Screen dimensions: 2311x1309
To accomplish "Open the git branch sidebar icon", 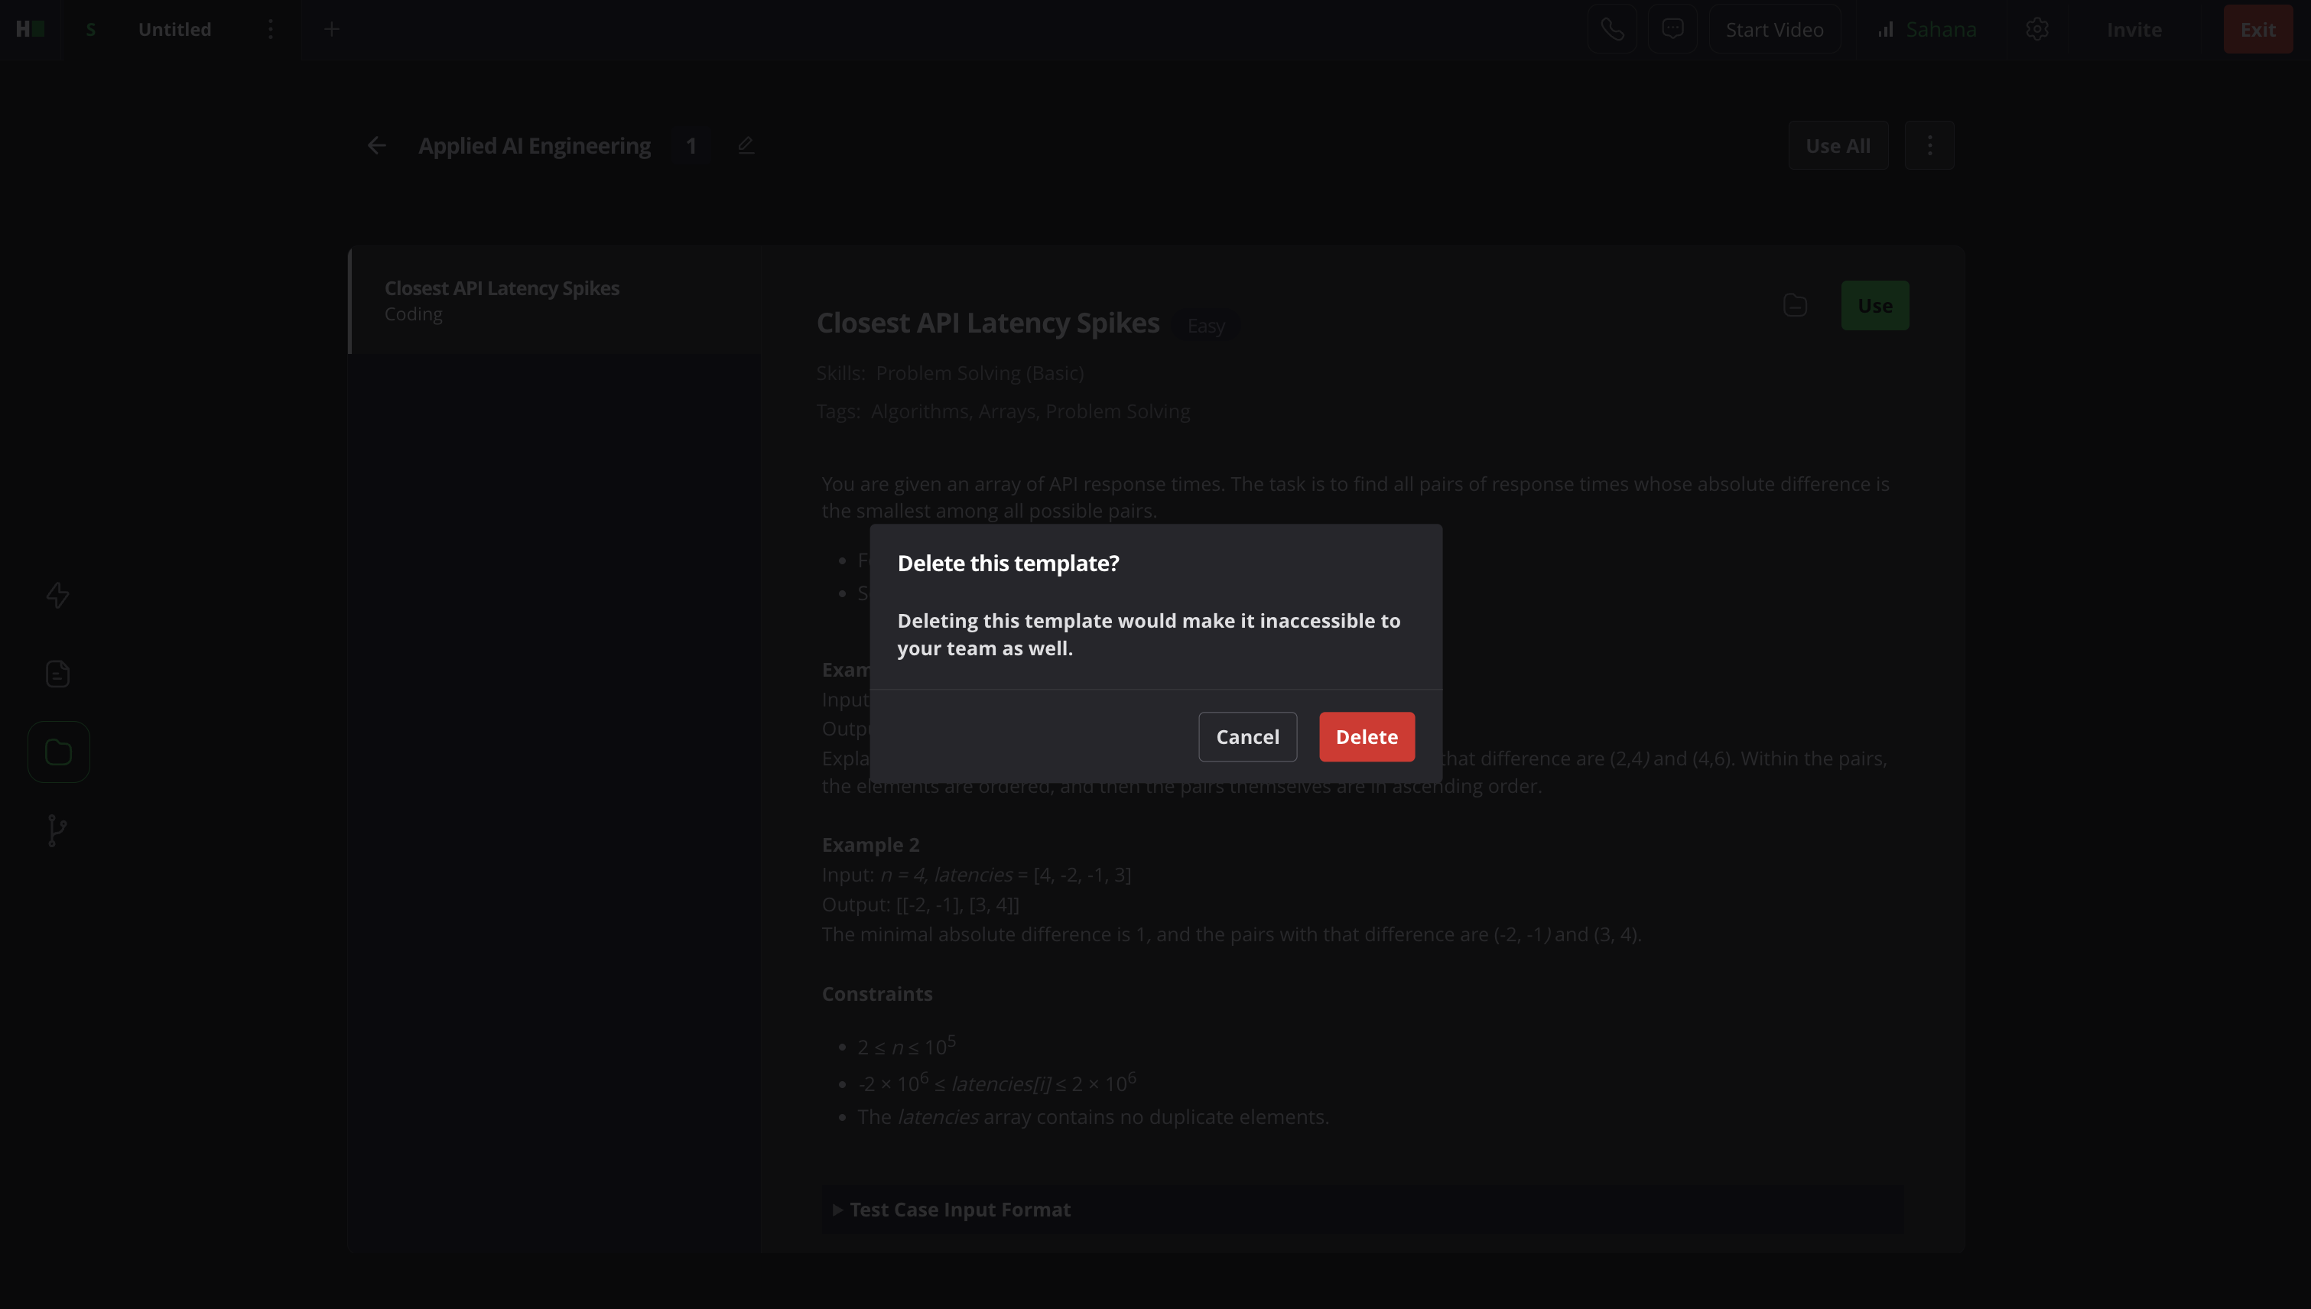I will click(57, 830).
